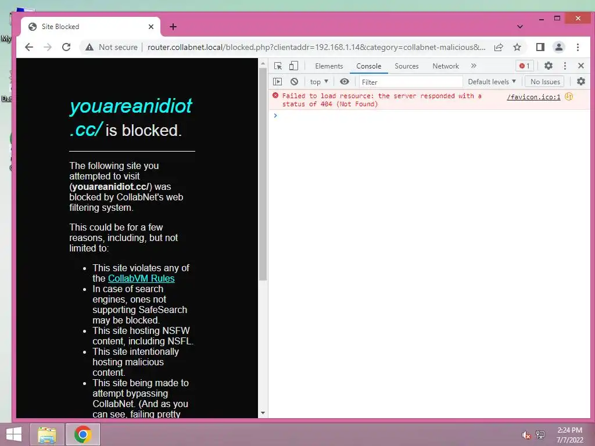Click the 'youareanidiot.cc/' heading text
This screenshot has width=595, height=446.
(131, 117)
